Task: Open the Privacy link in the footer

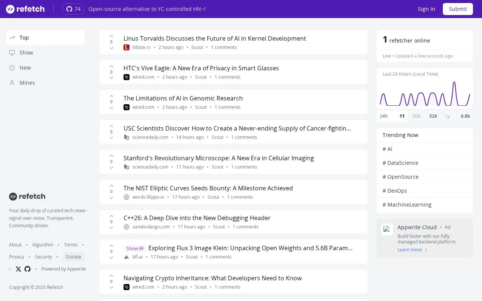Action: tap(17, 257)
